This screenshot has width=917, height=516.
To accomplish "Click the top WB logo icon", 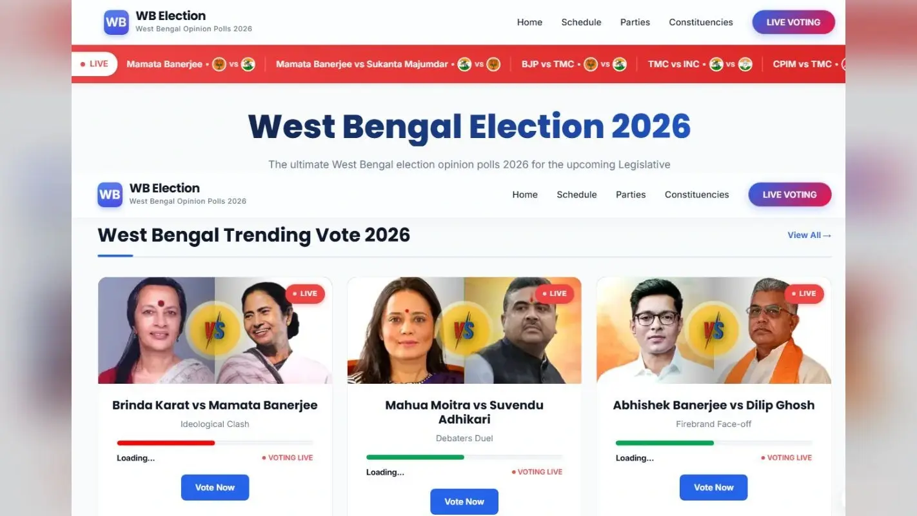I will [x=116, y=22].
